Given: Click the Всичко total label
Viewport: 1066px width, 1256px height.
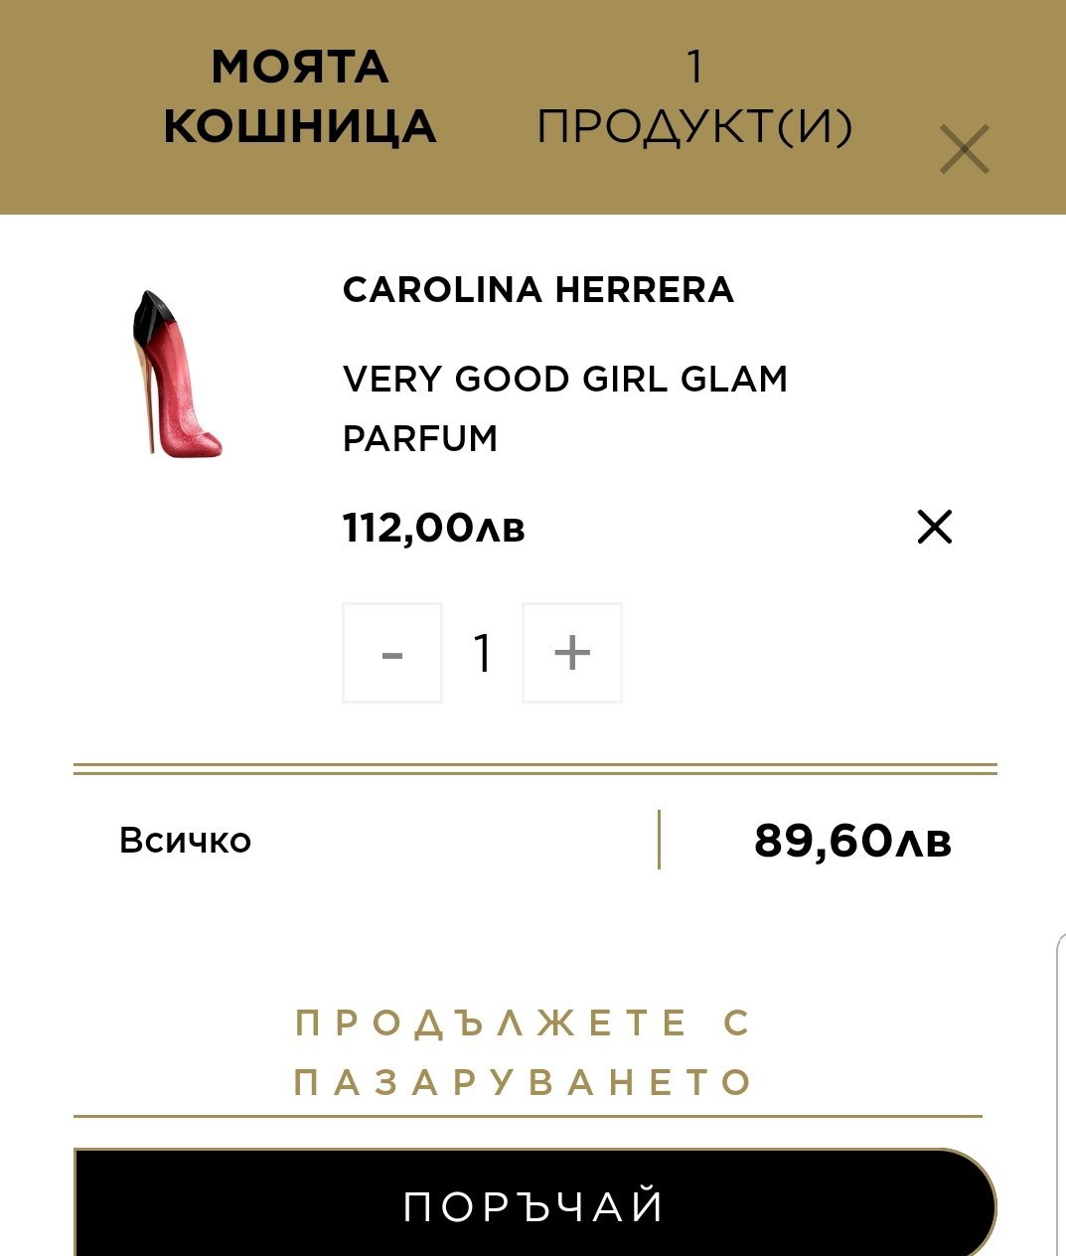Looking at the screenshot, I should (185, 841).
